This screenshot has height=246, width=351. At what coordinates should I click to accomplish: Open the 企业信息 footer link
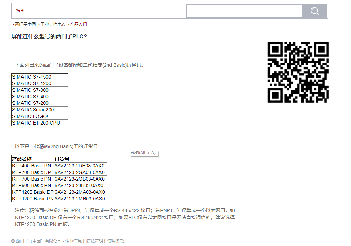[73, 241]
